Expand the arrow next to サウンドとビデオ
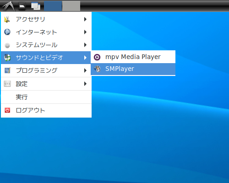 [x=85, y=58]
